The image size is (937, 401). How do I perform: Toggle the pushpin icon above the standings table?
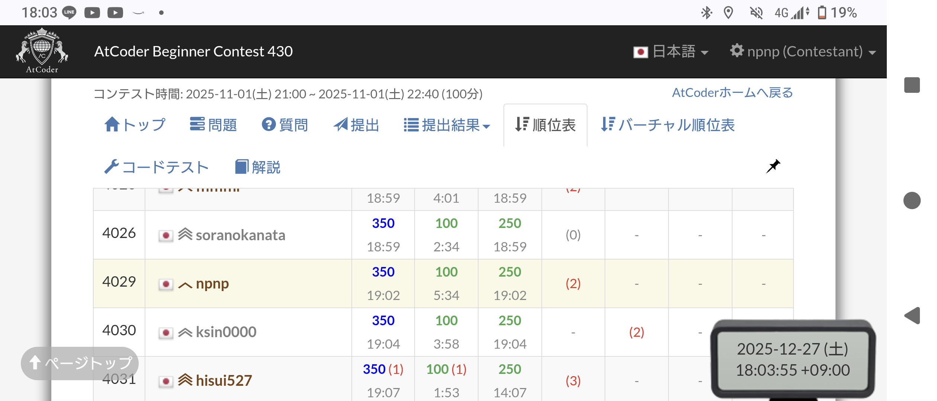tap(774, 166)
